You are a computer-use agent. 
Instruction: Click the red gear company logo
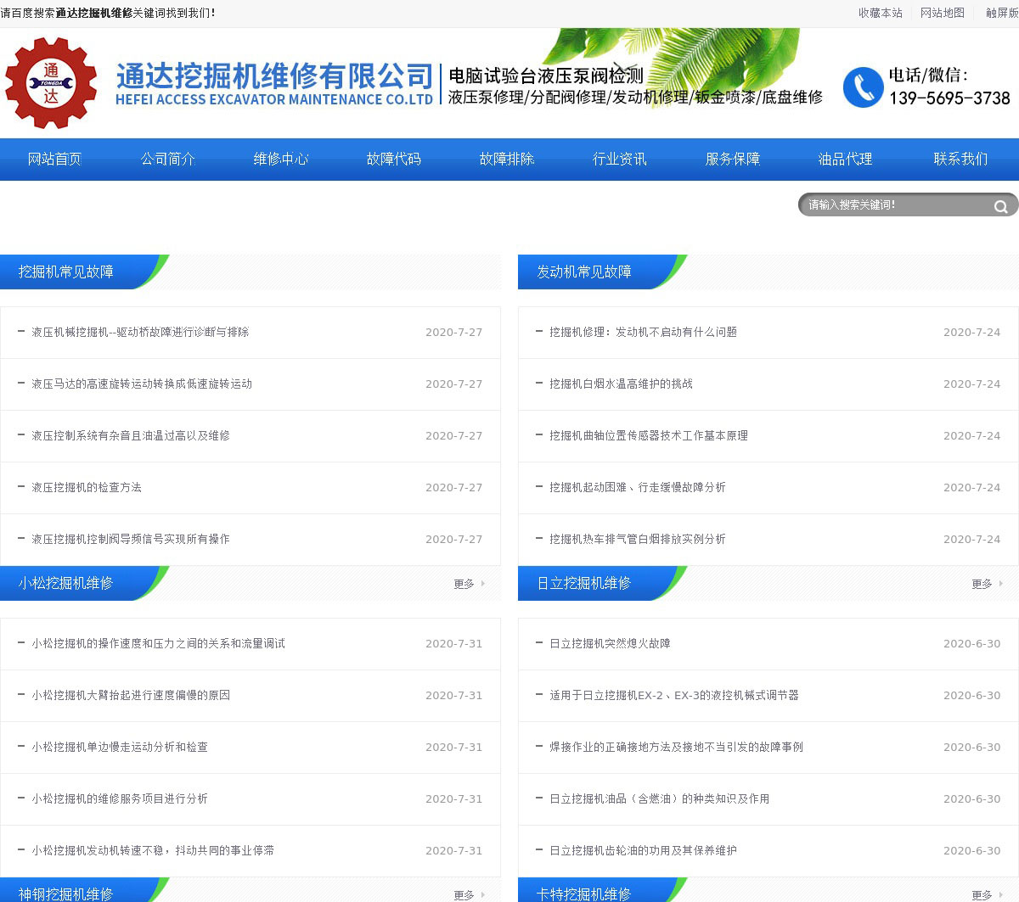(x=51, y=83)
